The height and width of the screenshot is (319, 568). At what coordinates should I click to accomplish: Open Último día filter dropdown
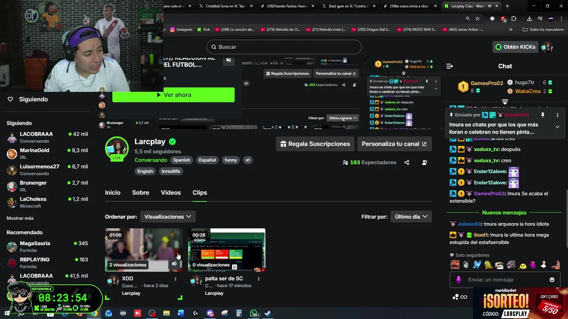pos(411,217)
